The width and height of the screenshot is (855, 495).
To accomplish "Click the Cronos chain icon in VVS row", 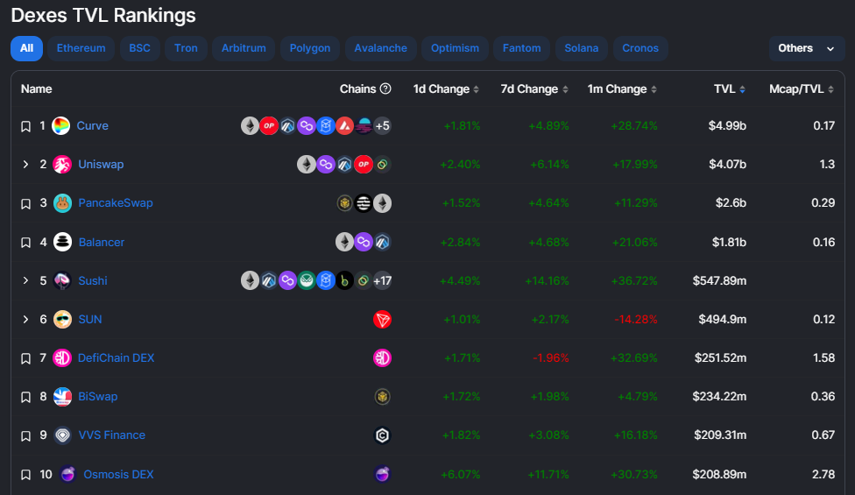I will 382,435.
